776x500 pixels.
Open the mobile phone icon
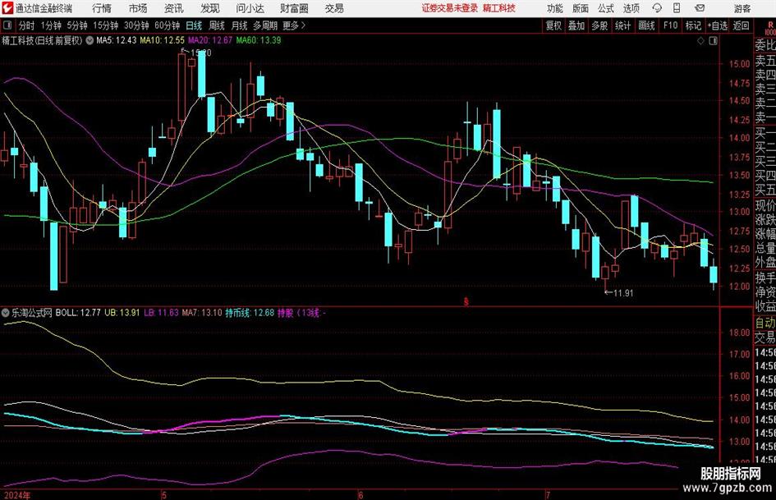677,8
